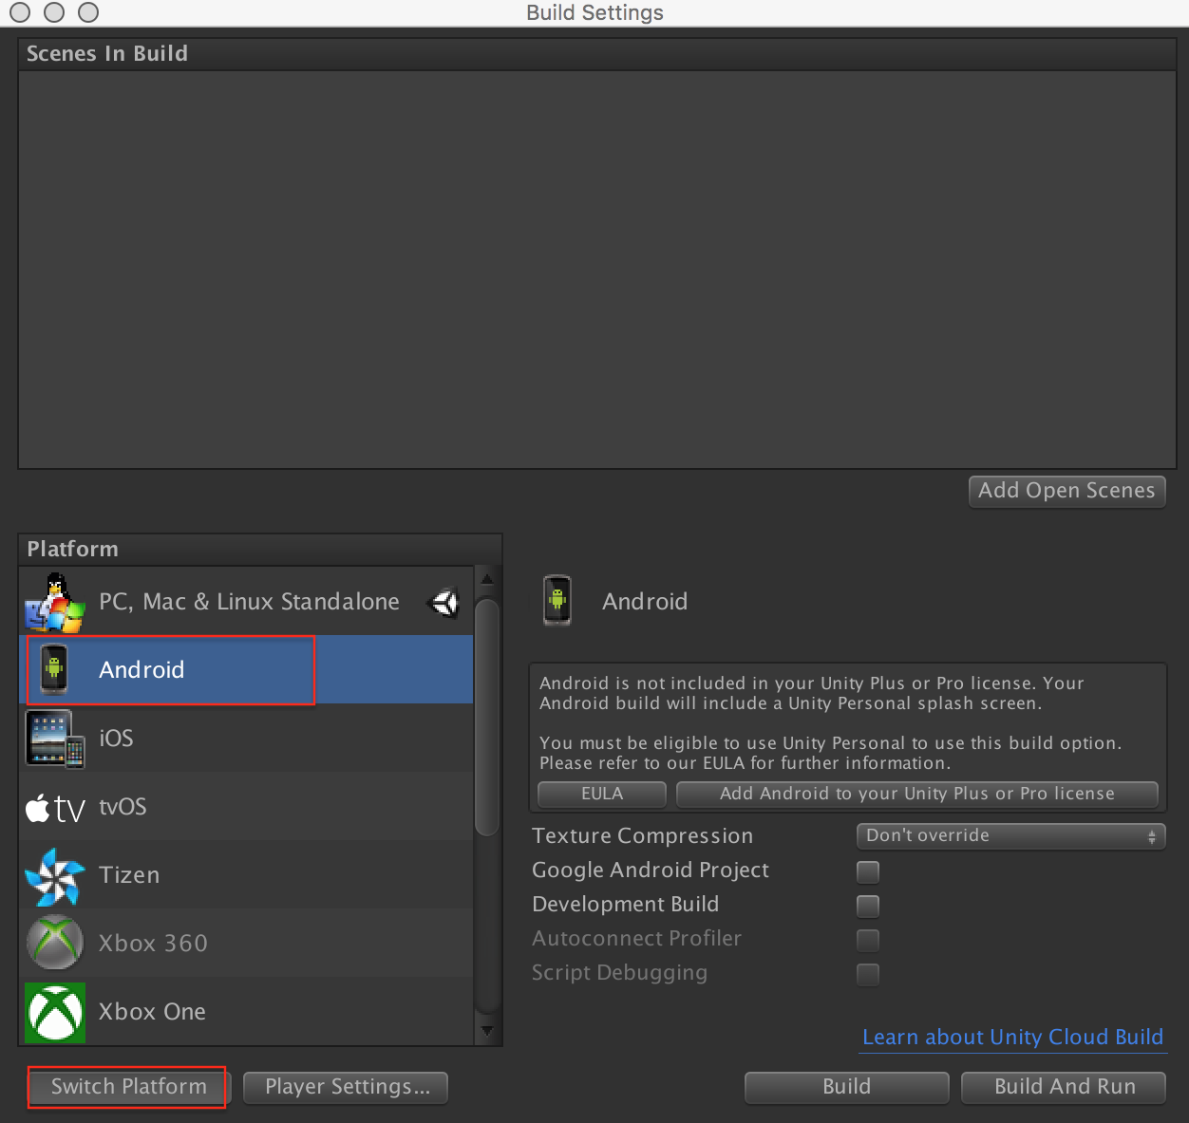The image size is (1189, 1123).
Task: Select the iOS platform label
Action: 116,739
